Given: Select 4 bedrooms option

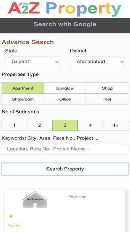Looking at the screenshot, I should pos(90,125).
